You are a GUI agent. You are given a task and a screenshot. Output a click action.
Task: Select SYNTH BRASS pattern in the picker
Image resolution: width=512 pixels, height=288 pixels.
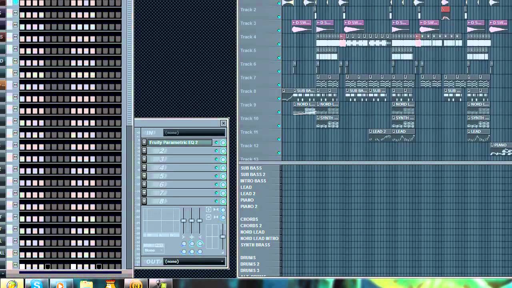(x=255, y=245)
